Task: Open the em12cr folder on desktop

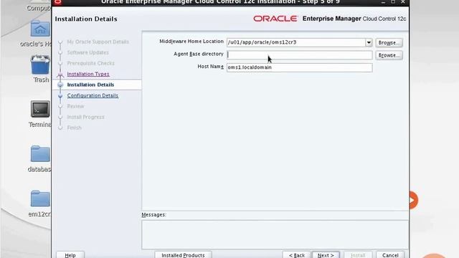Action: [40, 199]
